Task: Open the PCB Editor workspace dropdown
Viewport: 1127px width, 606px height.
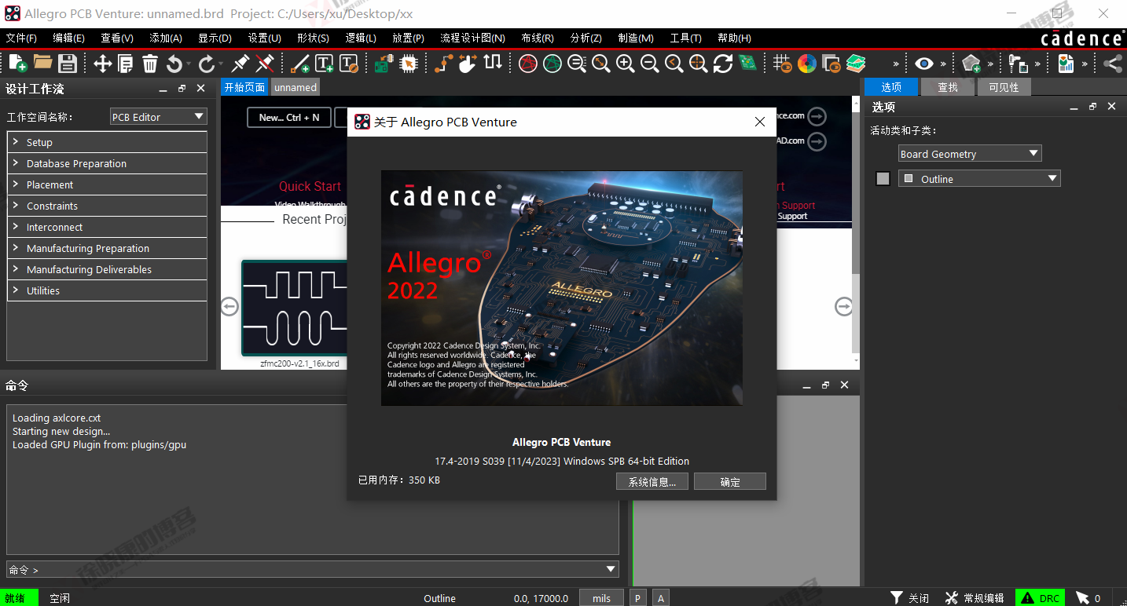Action: (x=159, y=117)
